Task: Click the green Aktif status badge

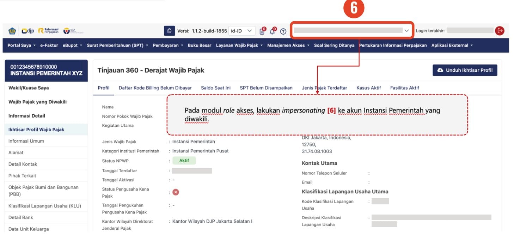Action: click(184, 161)
